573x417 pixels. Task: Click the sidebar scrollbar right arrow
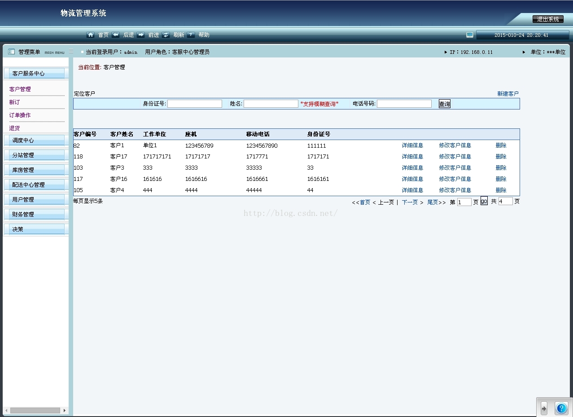65,410
